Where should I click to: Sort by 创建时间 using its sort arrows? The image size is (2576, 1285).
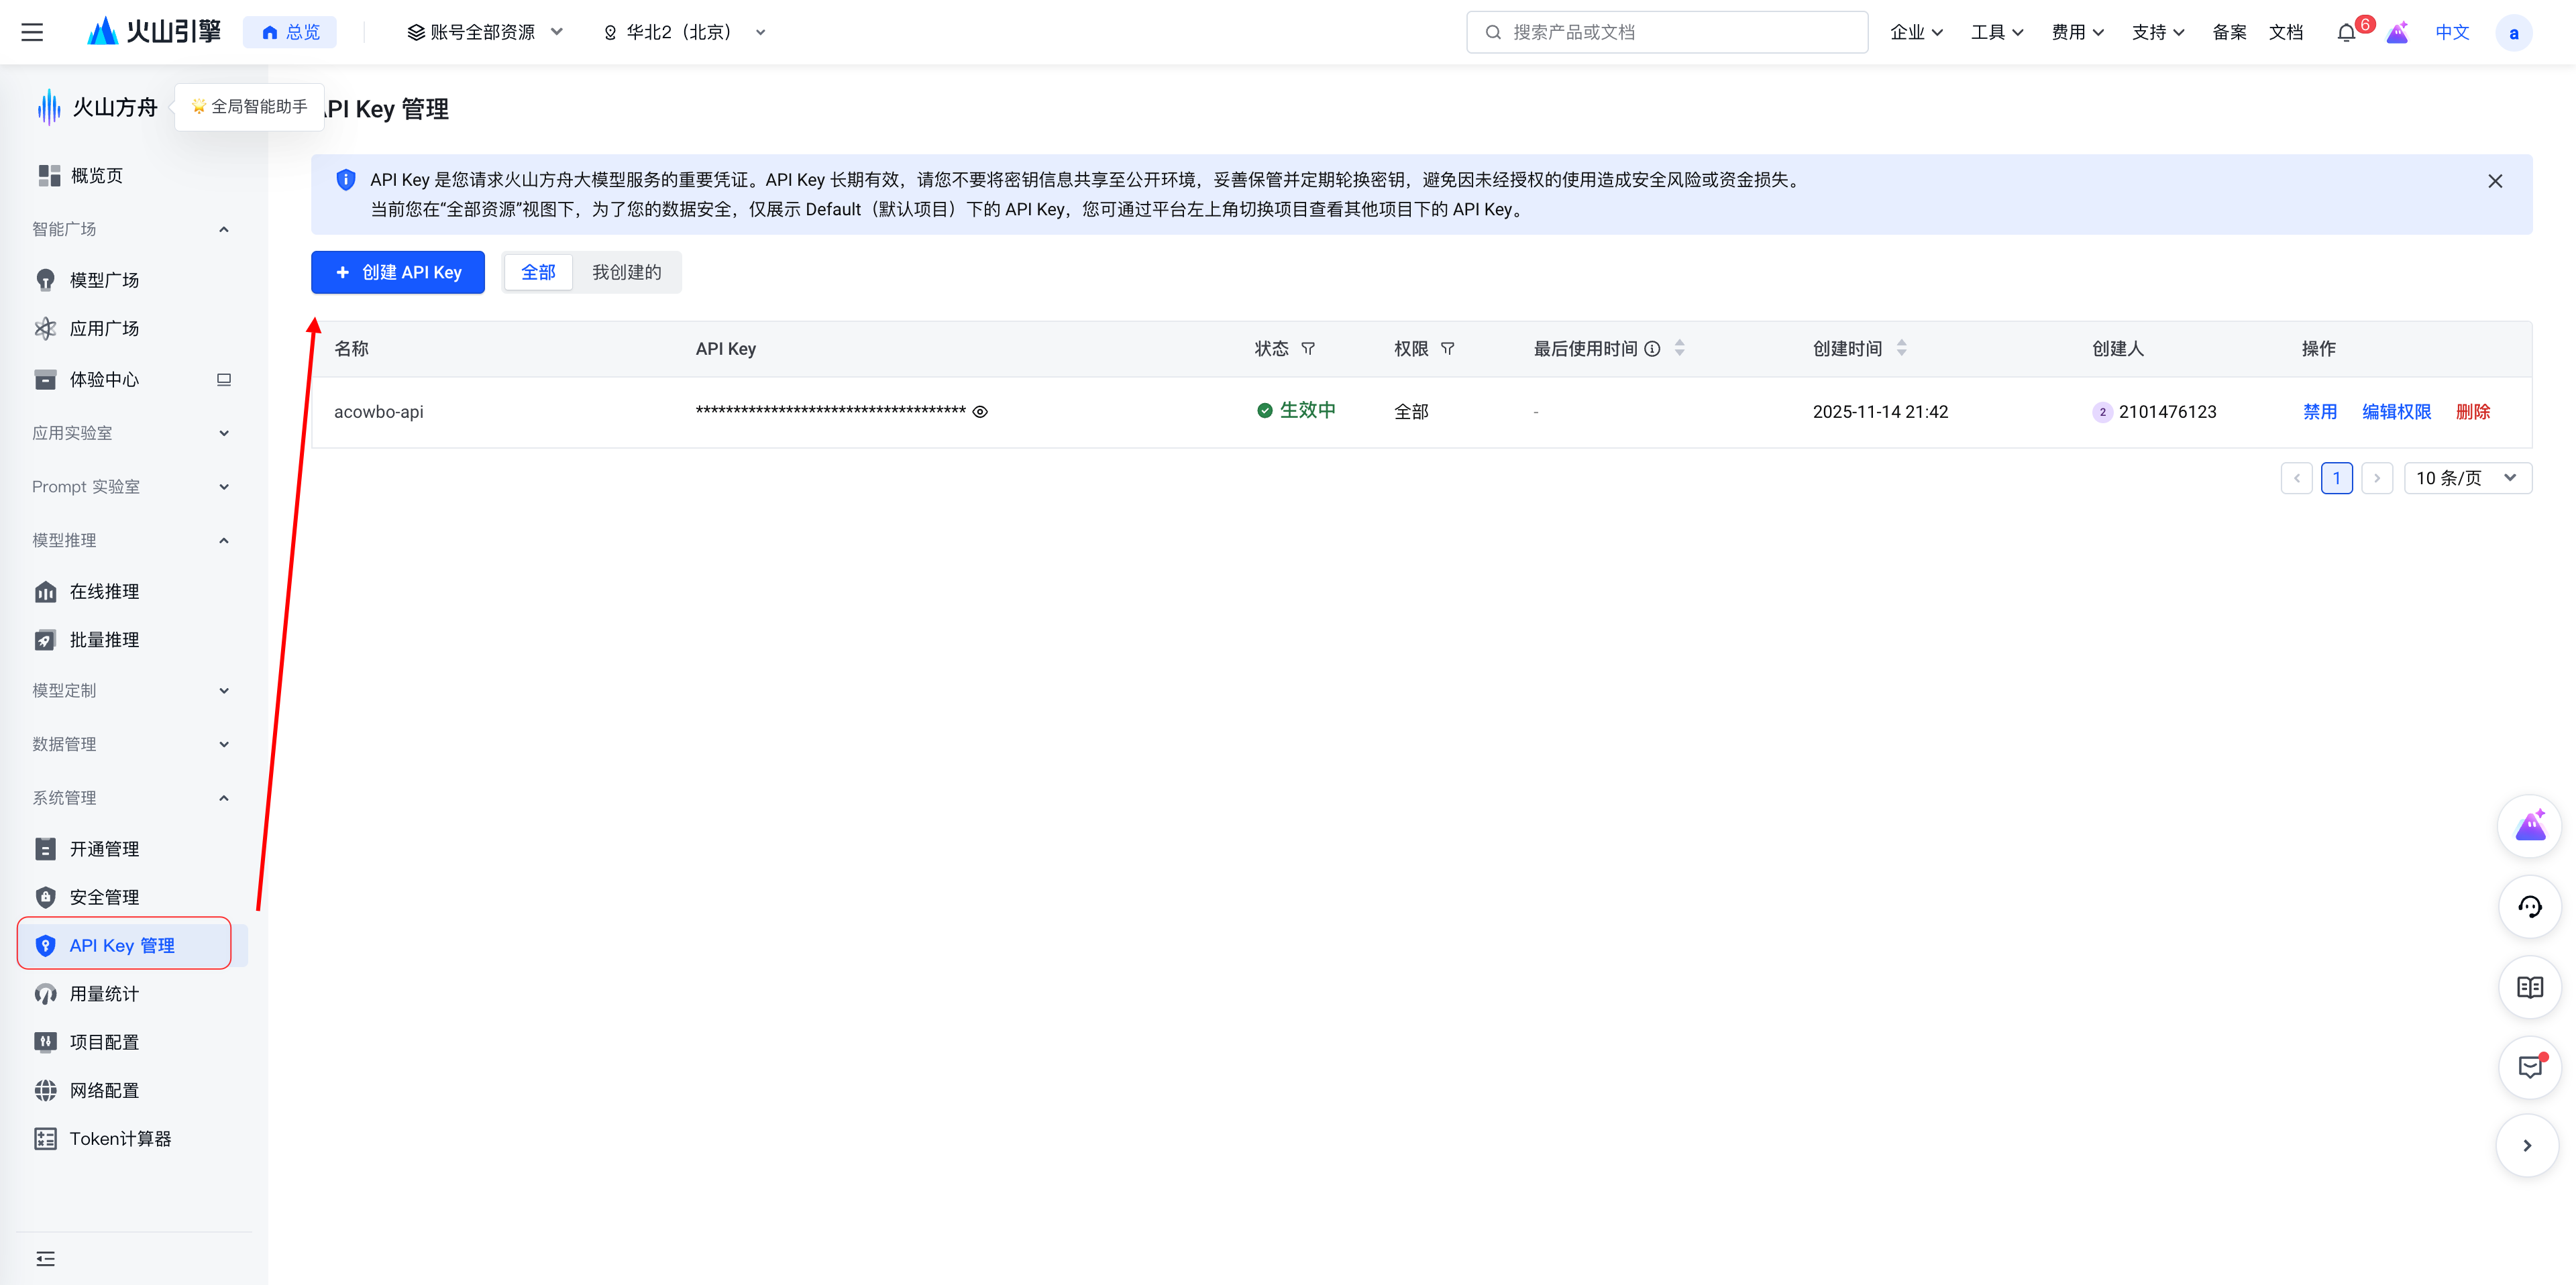[x=1901, y=348]
